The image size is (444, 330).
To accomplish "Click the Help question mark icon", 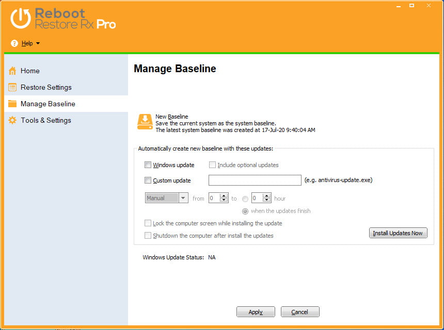I will (x=14, y=43).
